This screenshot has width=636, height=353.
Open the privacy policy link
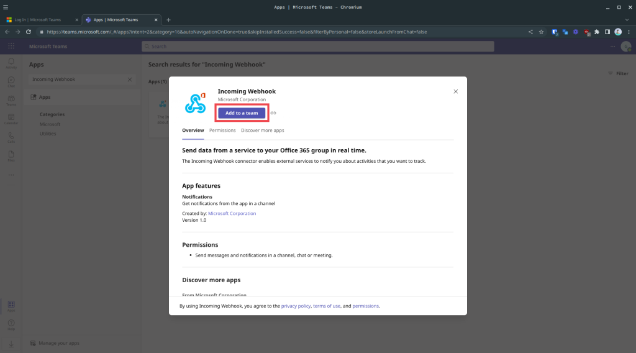pos(296,306)
